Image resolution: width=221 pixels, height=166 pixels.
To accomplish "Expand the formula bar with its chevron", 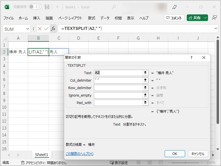I will tap(215, 29).
